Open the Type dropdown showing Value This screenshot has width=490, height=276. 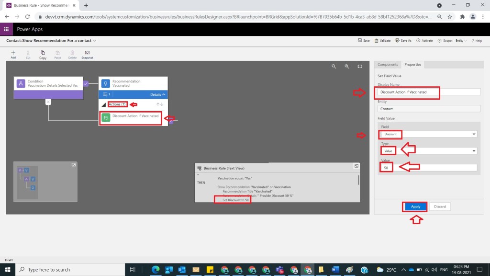(428, 151)
